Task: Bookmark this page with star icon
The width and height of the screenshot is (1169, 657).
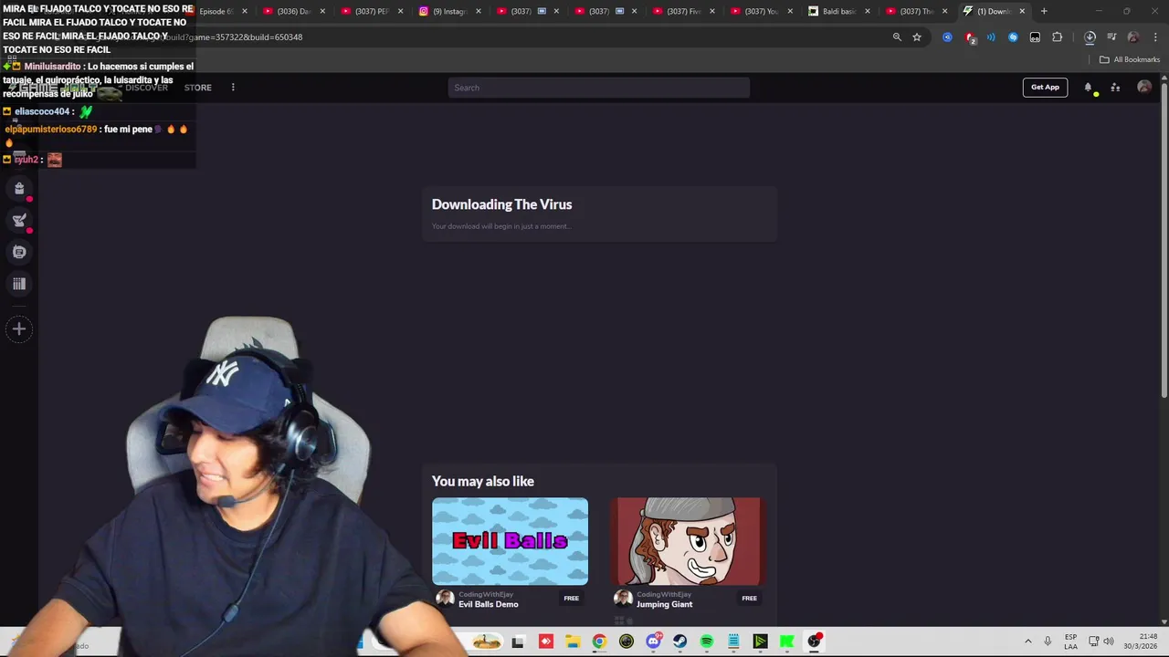Action: [917, 37]
